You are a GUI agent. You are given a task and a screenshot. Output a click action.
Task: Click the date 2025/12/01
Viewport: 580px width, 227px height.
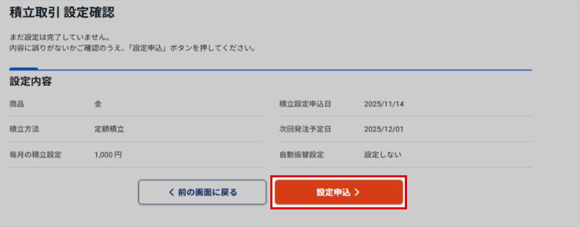pyautogui.click(x=384, y=129)
